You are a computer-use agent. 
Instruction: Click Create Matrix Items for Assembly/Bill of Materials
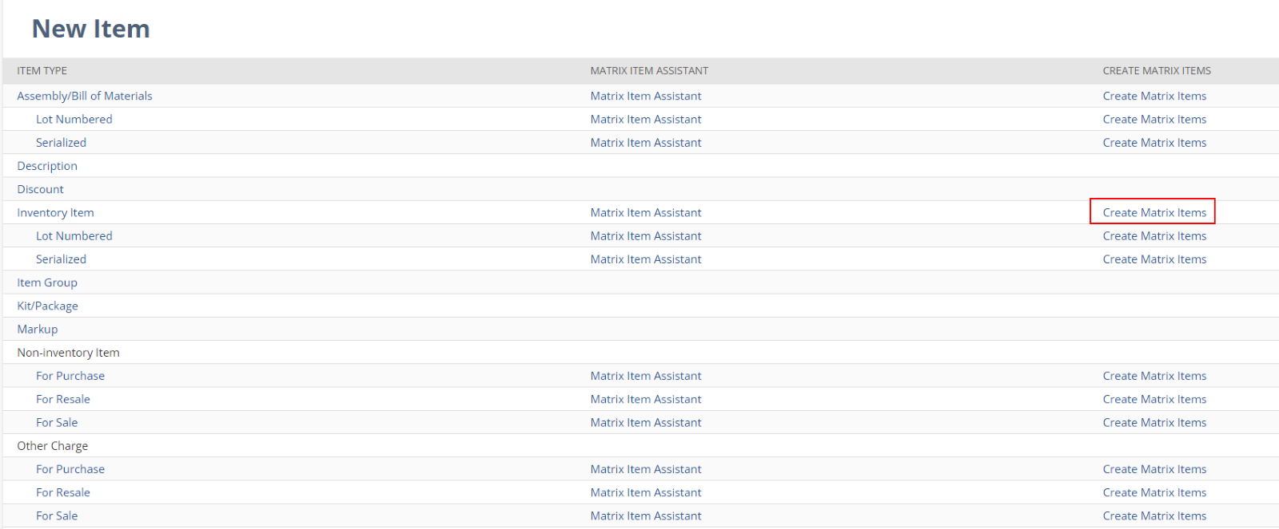1153,96
